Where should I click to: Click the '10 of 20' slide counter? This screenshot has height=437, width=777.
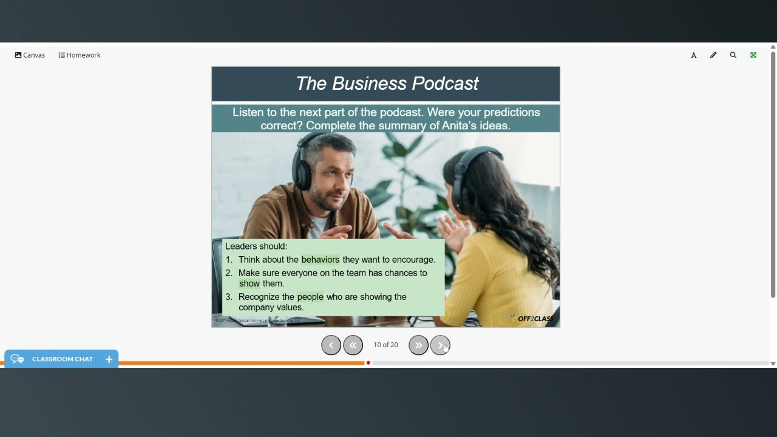385,345
